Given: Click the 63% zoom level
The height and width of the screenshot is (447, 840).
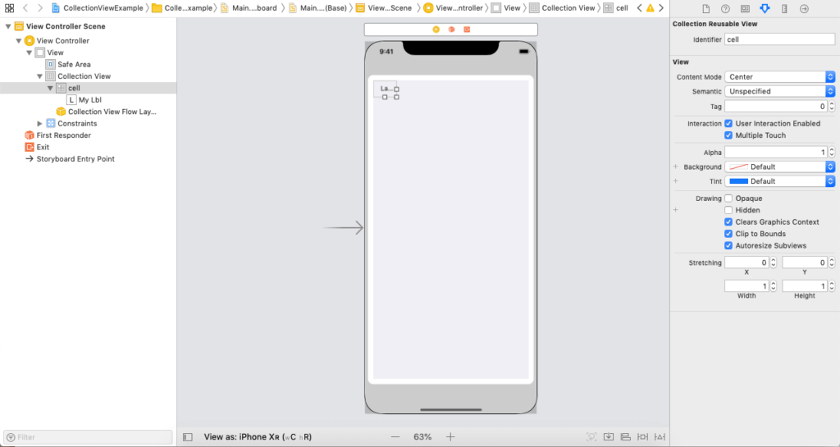Looking at the screenshot, I should tap(422, 437).
